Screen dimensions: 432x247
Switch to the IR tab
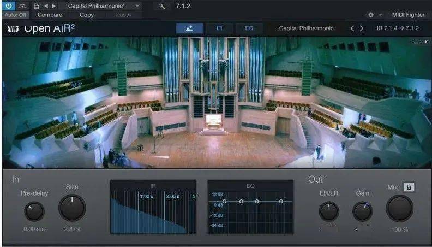point(219,28)
